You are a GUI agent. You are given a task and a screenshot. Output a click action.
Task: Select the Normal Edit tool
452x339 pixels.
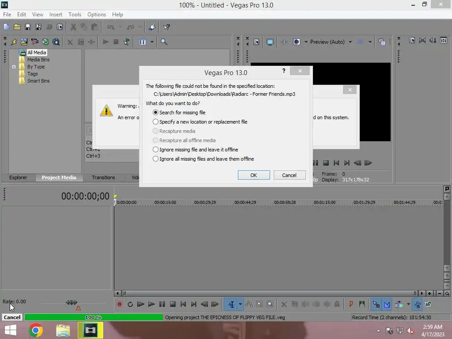(x=231, y=304)
